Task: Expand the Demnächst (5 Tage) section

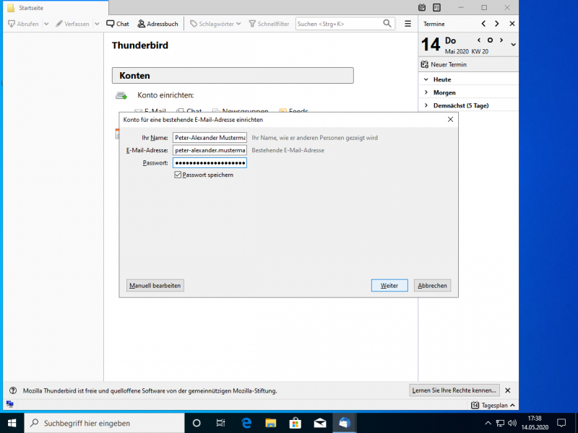Action: 427,105
